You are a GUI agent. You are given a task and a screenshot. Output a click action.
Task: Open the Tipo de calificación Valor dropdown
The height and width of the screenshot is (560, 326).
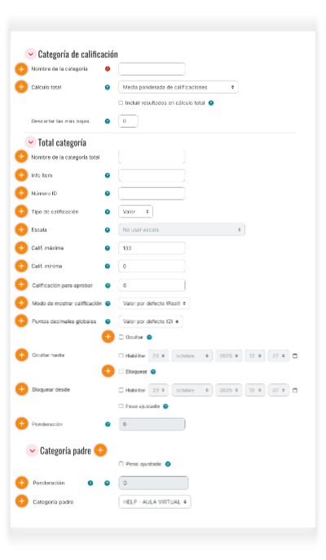click(135, 212)
